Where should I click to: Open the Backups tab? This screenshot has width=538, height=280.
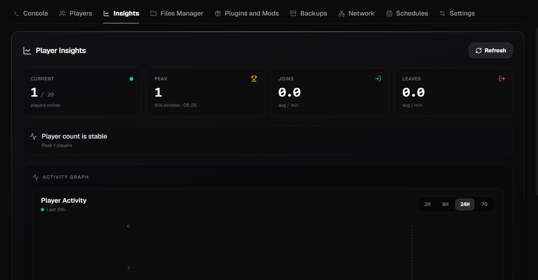click(x=309, y=13)
